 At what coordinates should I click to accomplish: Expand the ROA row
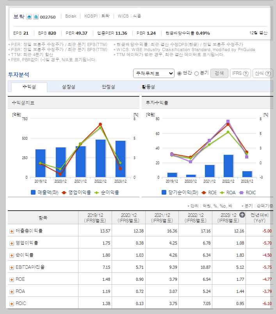point(12,292)
